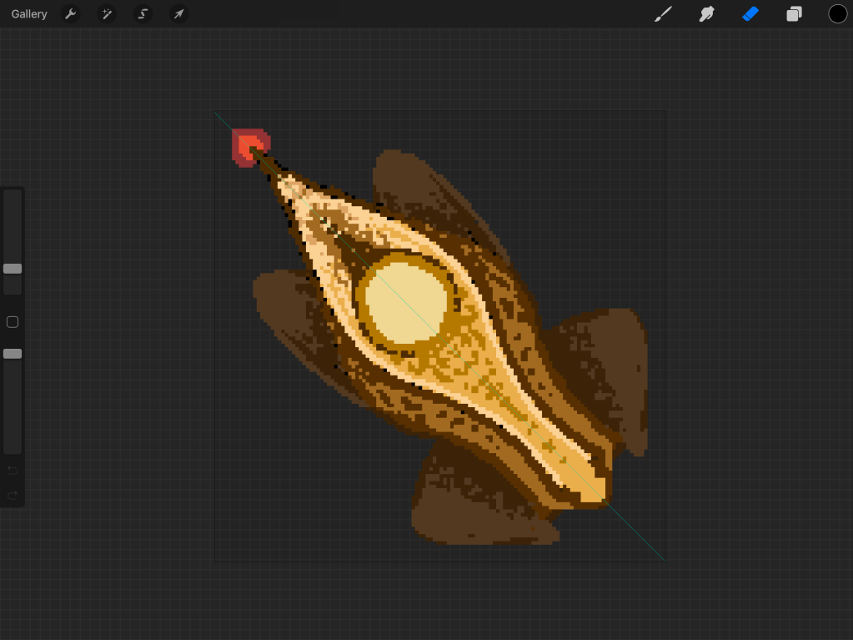Open the black active color swatch
Viewport: 853px width, 640px height.
pyautogui.click(x=837, y=14)
